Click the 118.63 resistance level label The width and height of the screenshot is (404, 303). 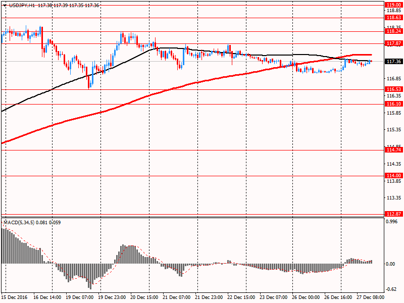[393, 17]
